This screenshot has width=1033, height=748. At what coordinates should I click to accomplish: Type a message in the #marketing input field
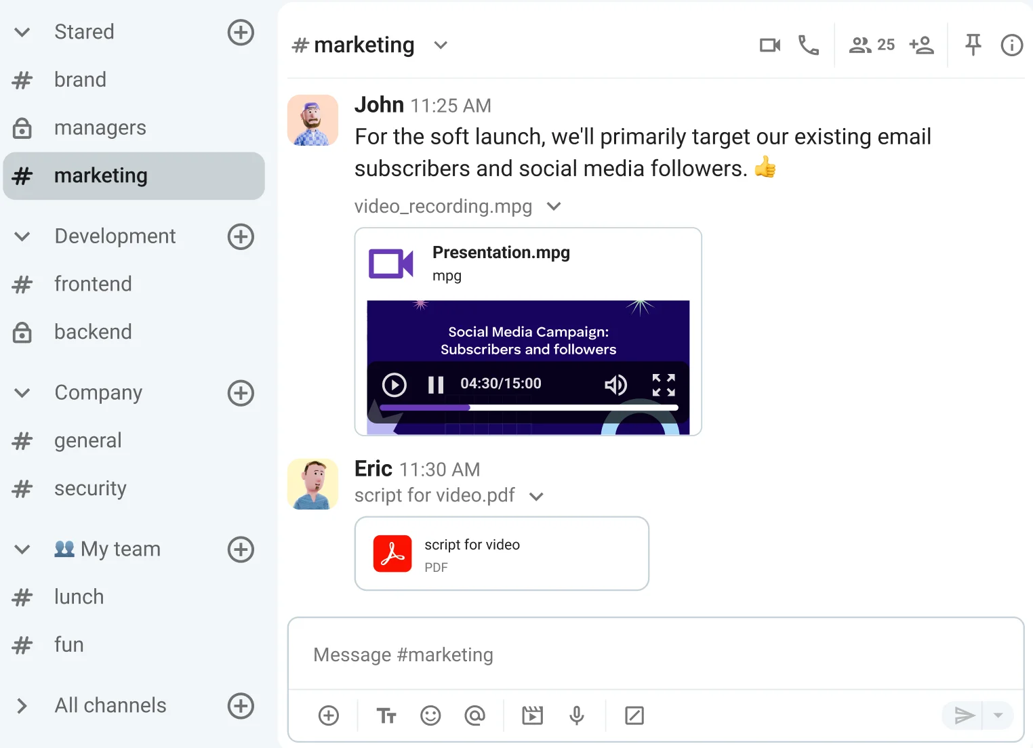click(x=655, y=654)
